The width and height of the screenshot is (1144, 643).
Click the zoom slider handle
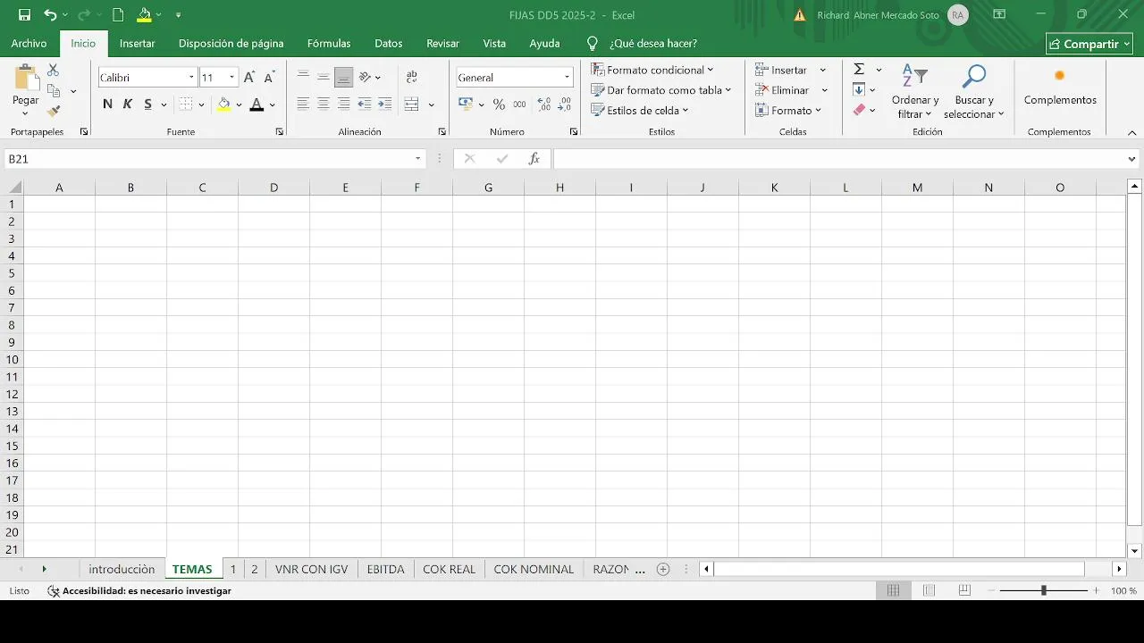[x=1043, y=590]
